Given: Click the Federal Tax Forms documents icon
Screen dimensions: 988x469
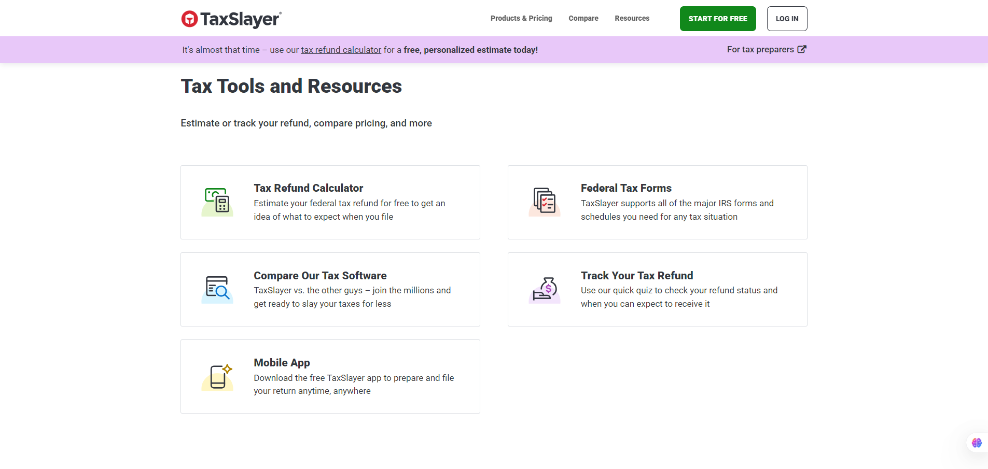Looking at the screenshot, I should [x=545, y=202].
